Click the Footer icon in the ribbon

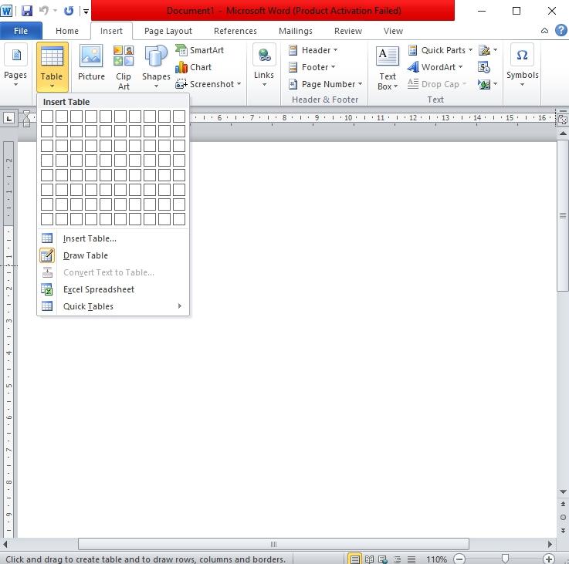293,67
